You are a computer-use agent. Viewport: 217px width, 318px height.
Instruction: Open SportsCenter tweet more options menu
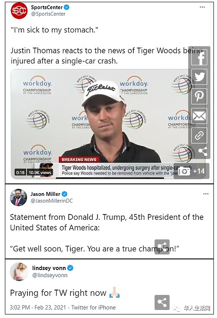202,7
